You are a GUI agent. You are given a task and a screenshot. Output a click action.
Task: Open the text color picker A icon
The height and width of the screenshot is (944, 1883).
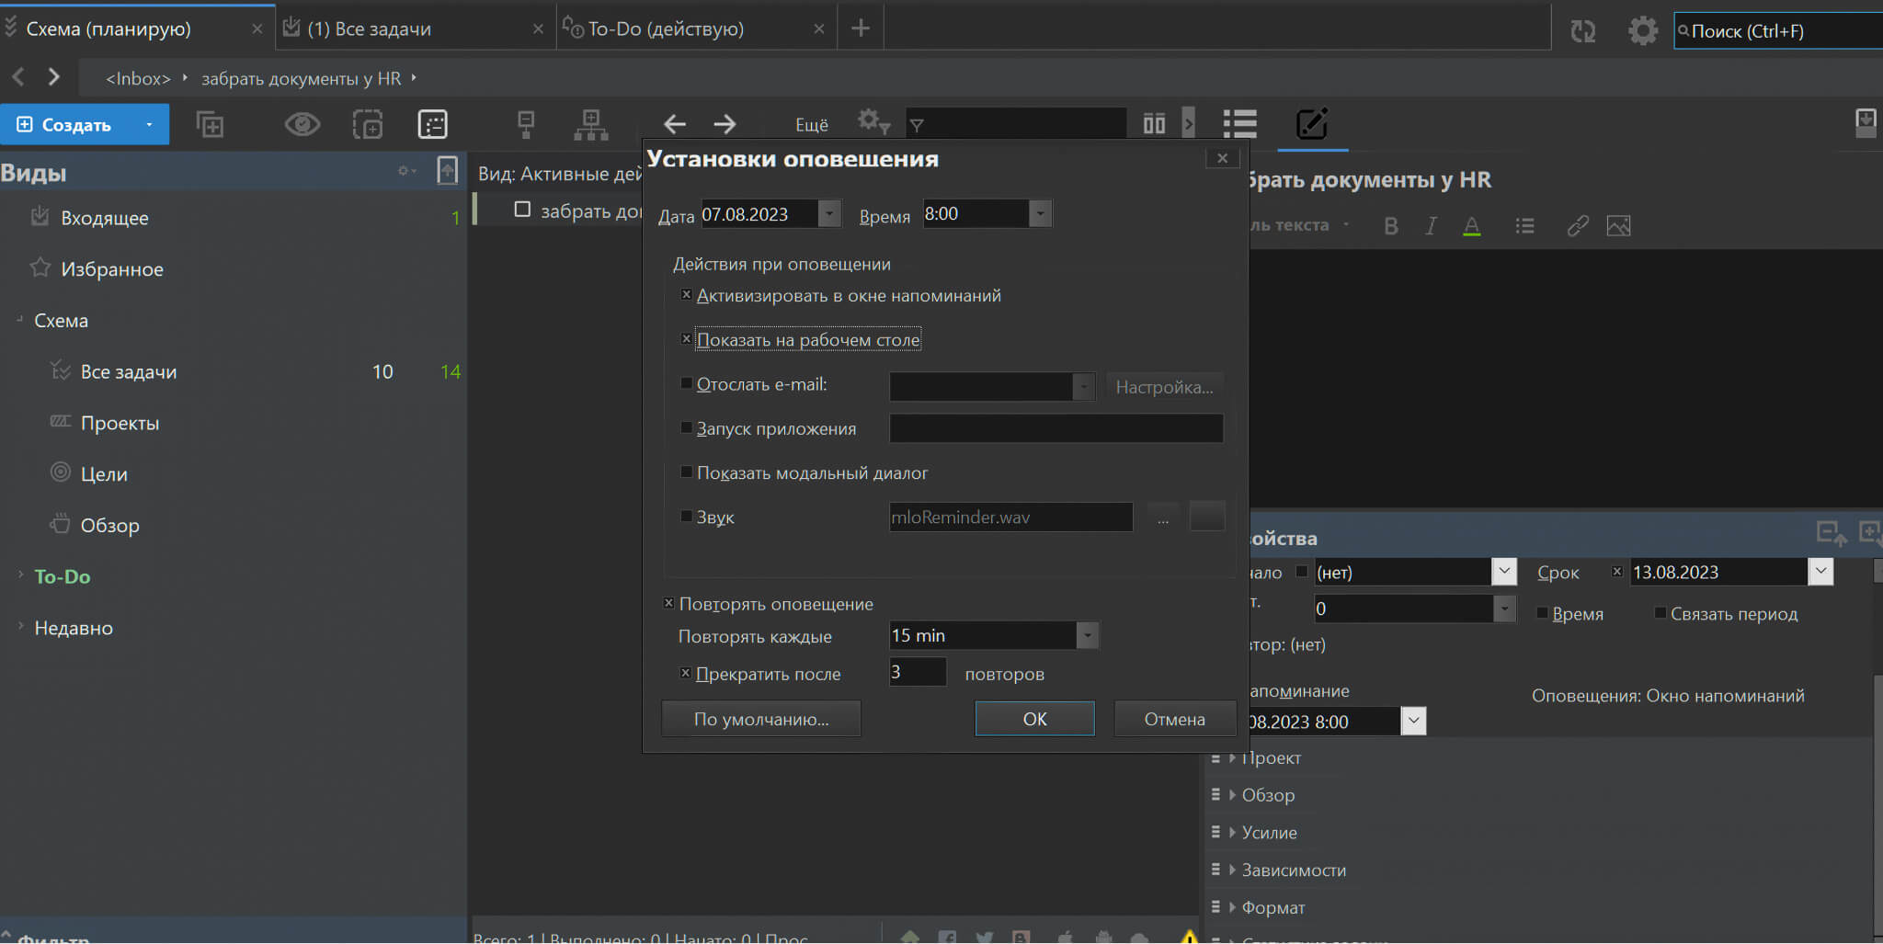pos(1471,226)
